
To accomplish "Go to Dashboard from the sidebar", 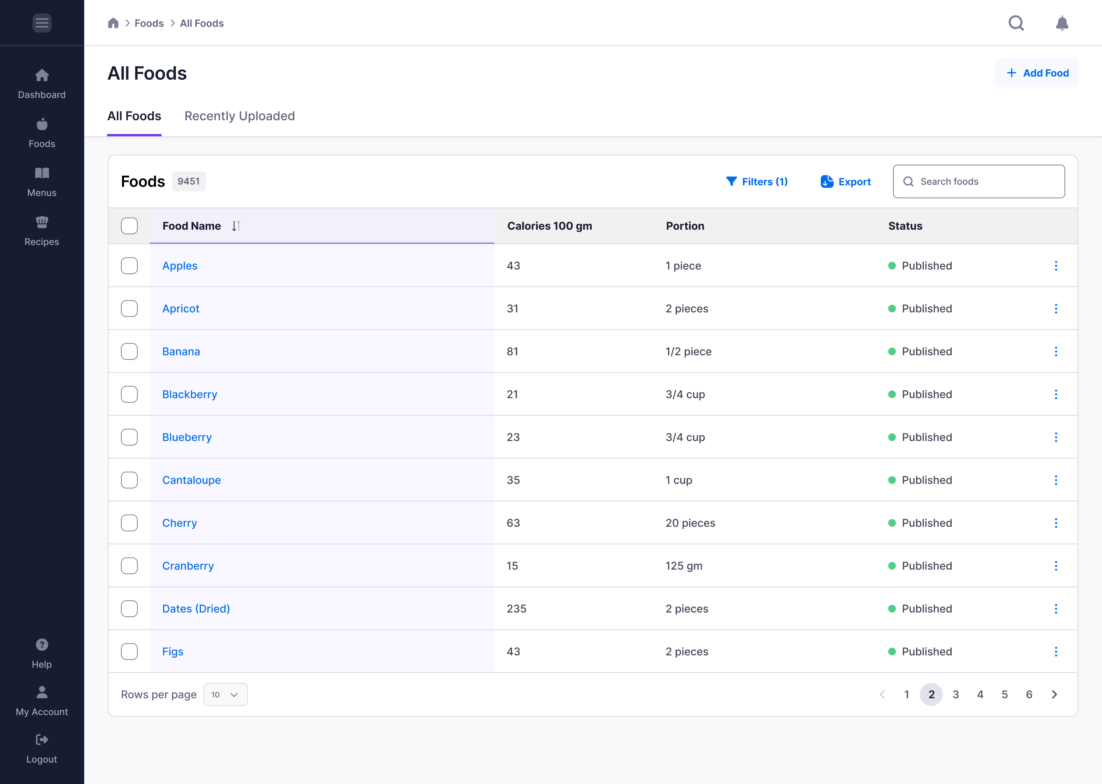I will (x=42, y=83).
